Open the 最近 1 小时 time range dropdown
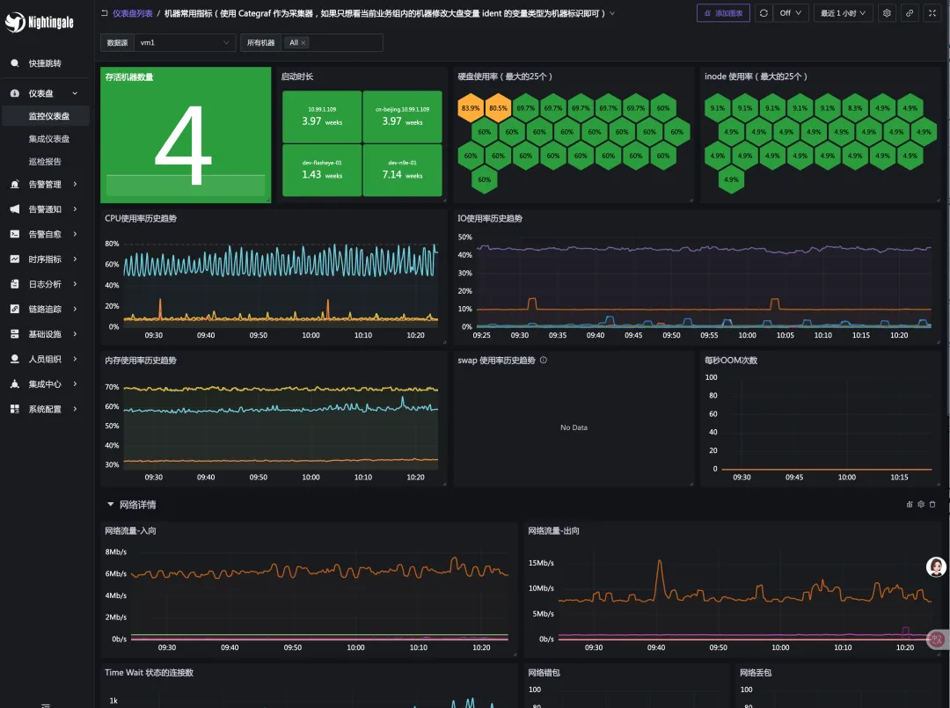The width and height of the screenshot is (950, 708). (x=844, y=13)
